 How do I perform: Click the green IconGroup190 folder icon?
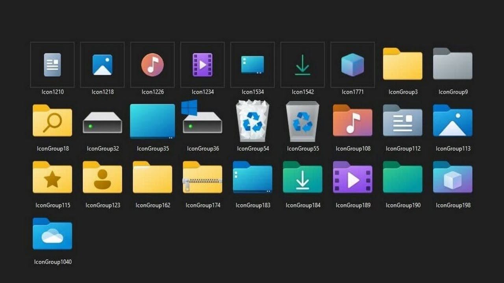tap(402, 177)
